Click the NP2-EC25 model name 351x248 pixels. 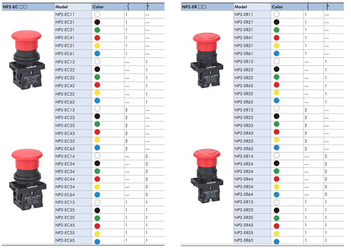65,210
